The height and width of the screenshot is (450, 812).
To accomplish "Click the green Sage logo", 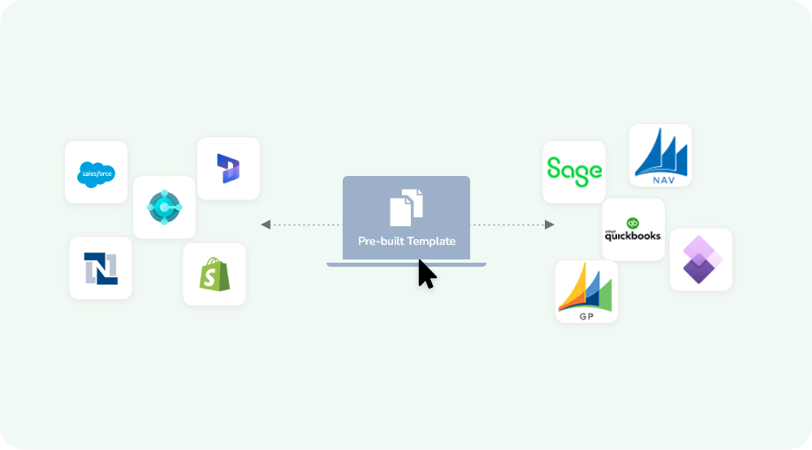I will pos(574,171).
